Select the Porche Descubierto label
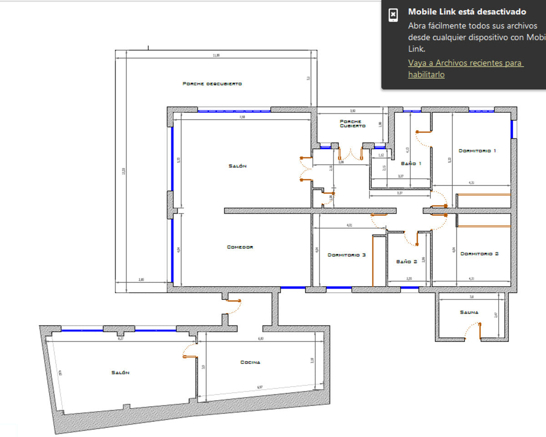Screen dimensions: 546x437 [x=212, y=84]
